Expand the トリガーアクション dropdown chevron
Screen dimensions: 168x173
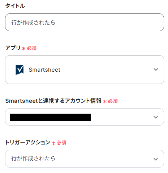coord(156,159)
